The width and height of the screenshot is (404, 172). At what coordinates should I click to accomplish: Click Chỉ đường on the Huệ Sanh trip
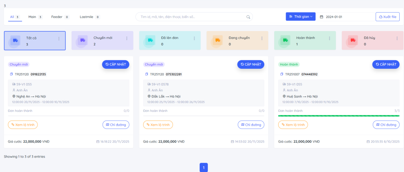[x=386, y=124]
